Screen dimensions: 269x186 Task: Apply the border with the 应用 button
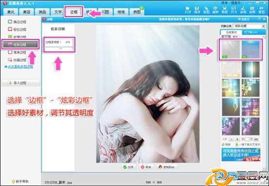(128, 167)
